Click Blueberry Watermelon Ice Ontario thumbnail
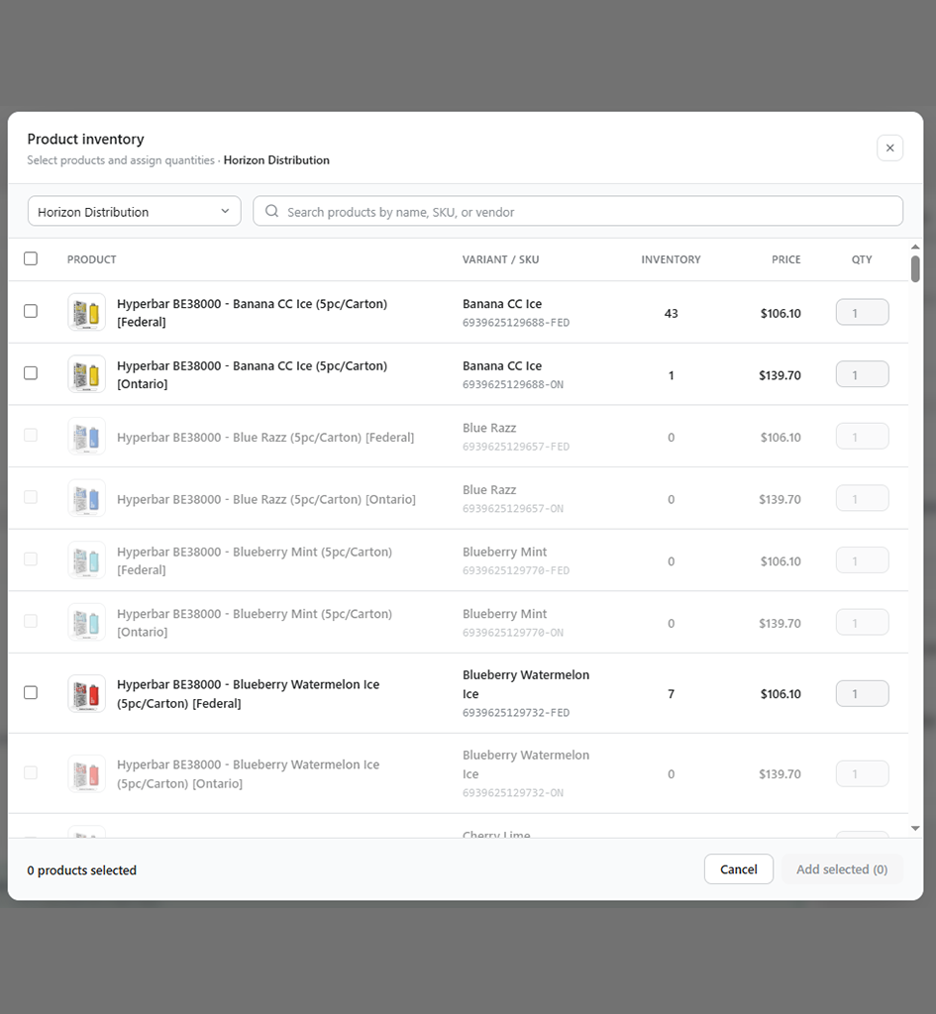 pos(87,774)
